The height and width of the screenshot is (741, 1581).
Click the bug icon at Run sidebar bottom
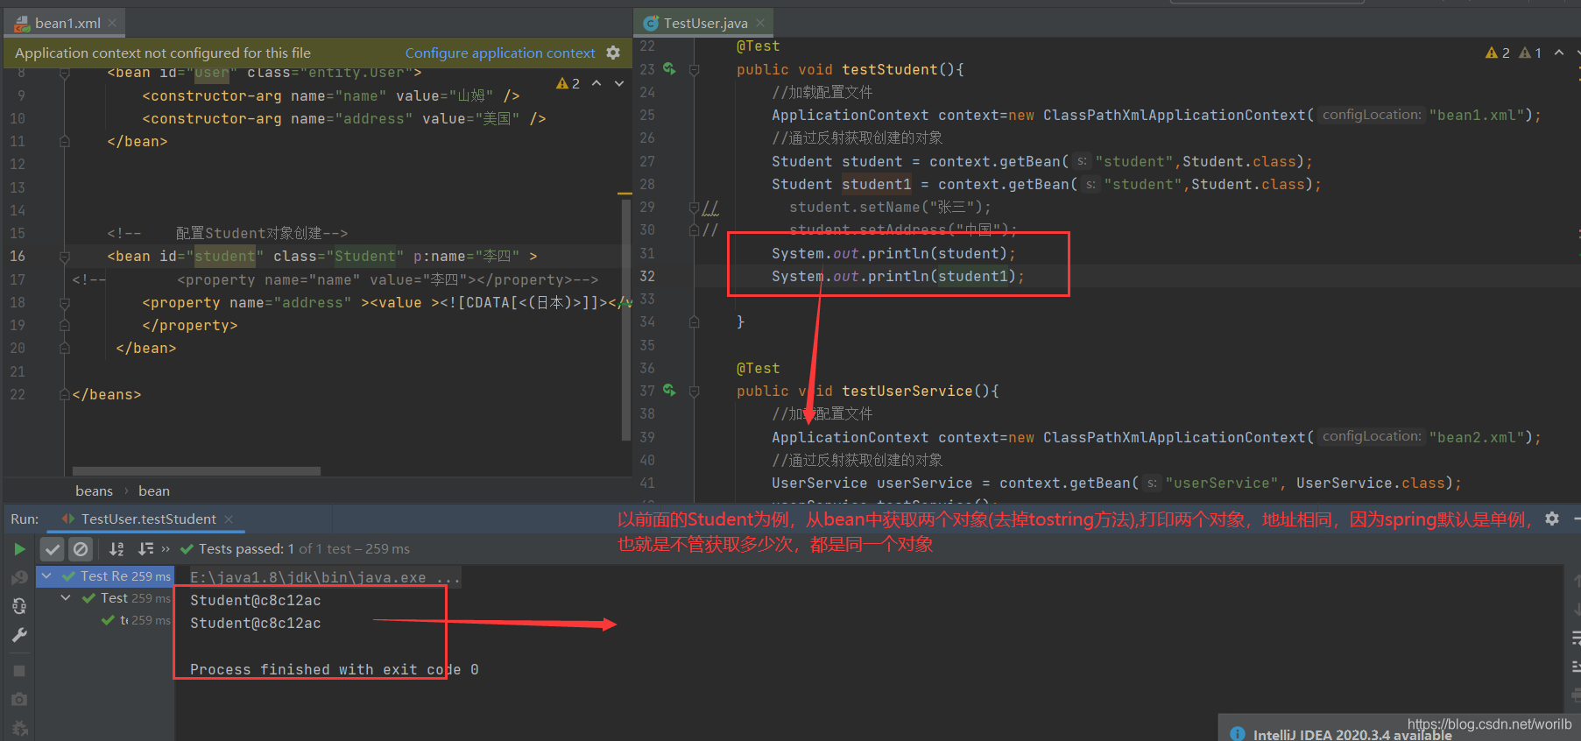pos(19,728)
